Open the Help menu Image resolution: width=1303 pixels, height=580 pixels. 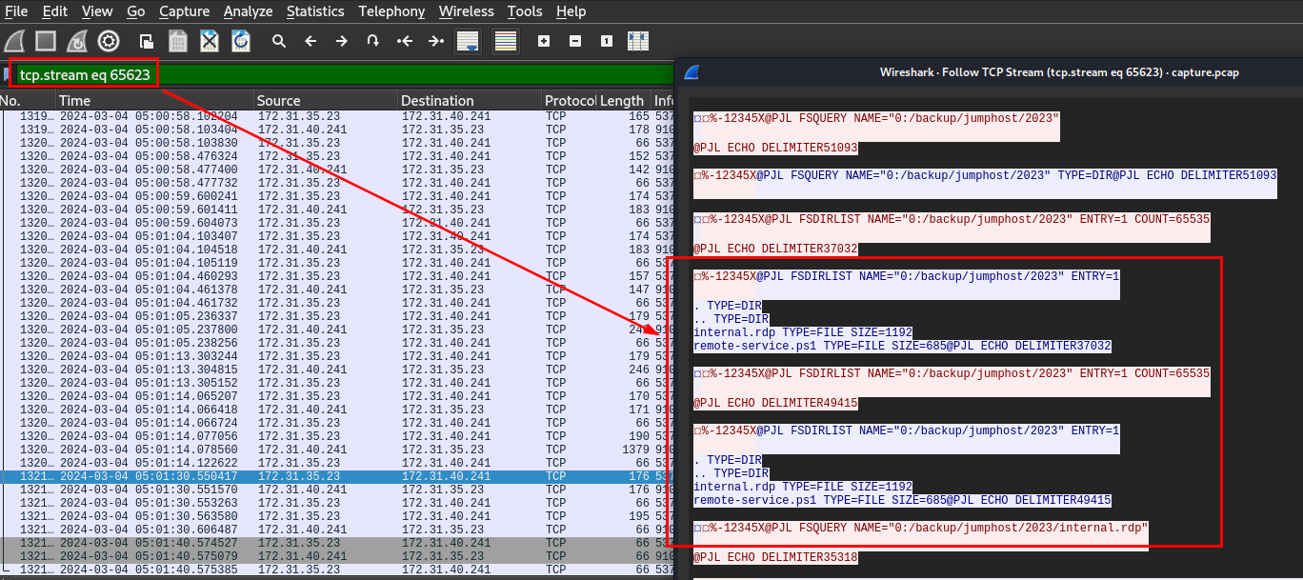pyautogui.click(x=571, y=11)
